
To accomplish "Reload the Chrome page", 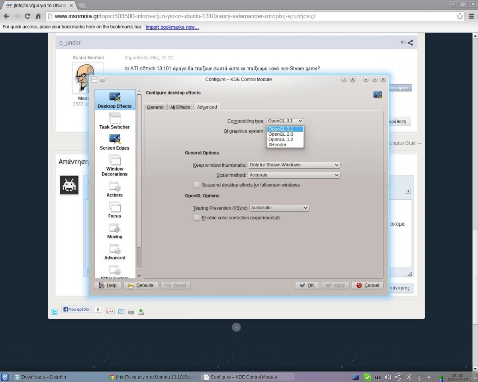I will click(x=27, y=16).
